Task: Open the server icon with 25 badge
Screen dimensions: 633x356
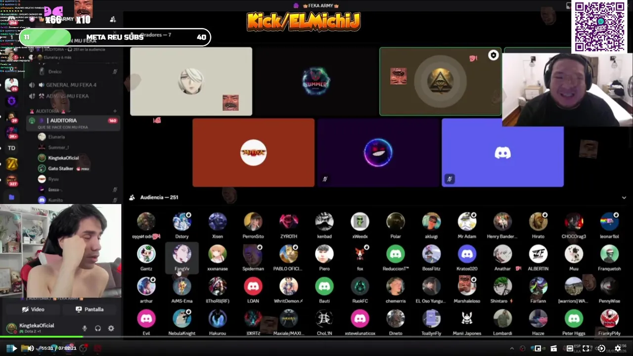Action: tap(11, 85)
